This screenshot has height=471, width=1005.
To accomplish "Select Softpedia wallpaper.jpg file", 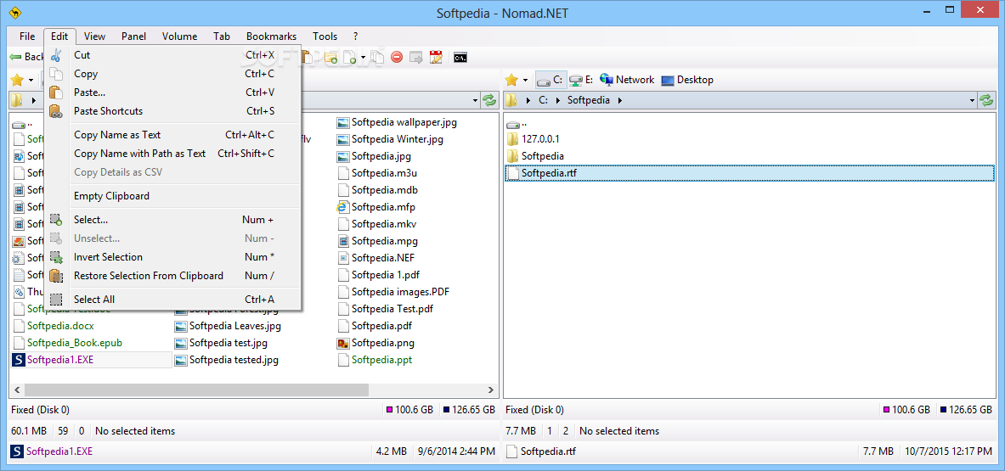I will point(398,121).
